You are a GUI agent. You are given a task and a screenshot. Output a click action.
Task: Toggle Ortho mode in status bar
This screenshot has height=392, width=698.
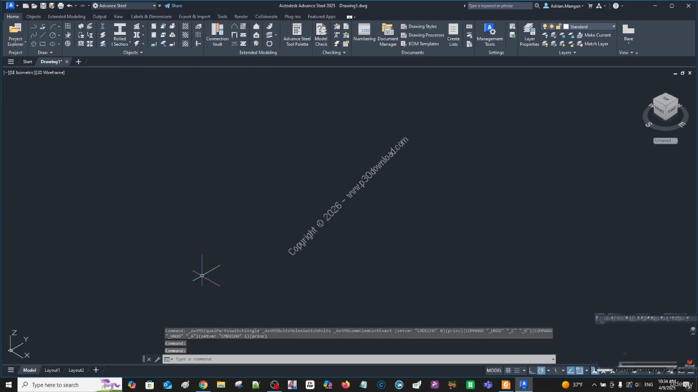tap(532, 371)
